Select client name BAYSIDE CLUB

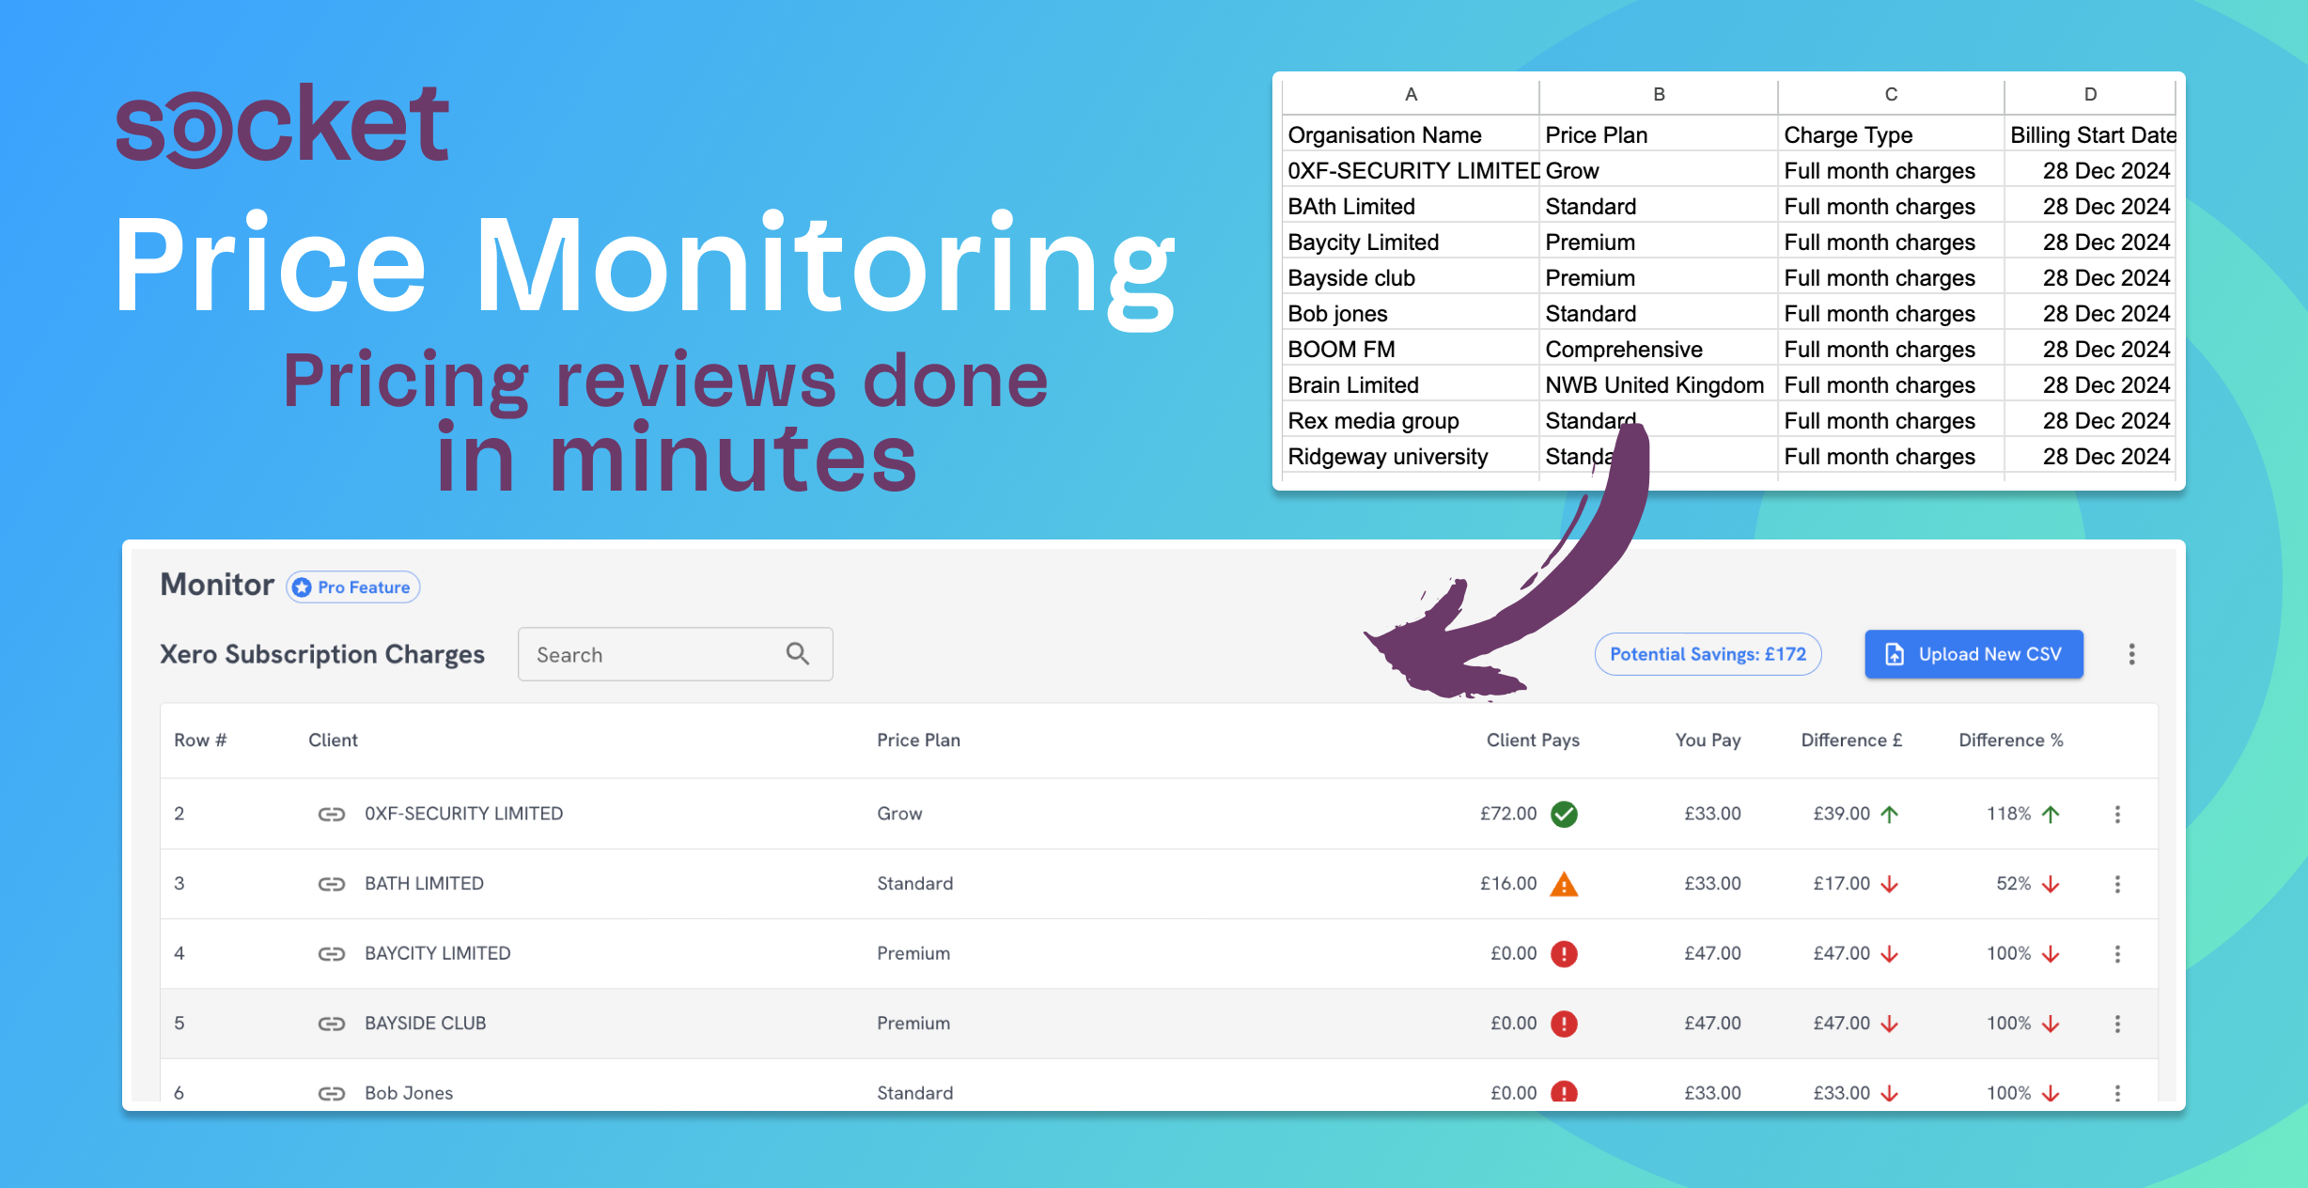[x=425, y=1024]
